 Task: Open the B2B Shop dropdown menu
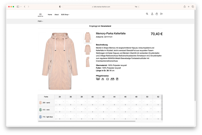[65, 15]
